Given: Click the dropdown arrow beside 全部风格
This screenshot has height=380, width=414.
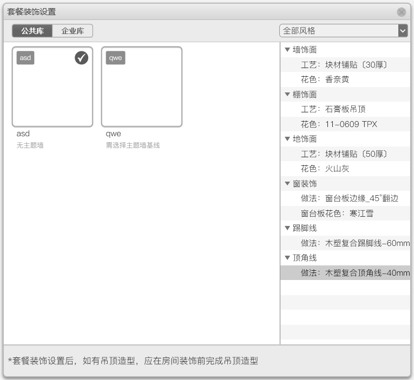Looking at the screenshot, I should click(403, 31).
